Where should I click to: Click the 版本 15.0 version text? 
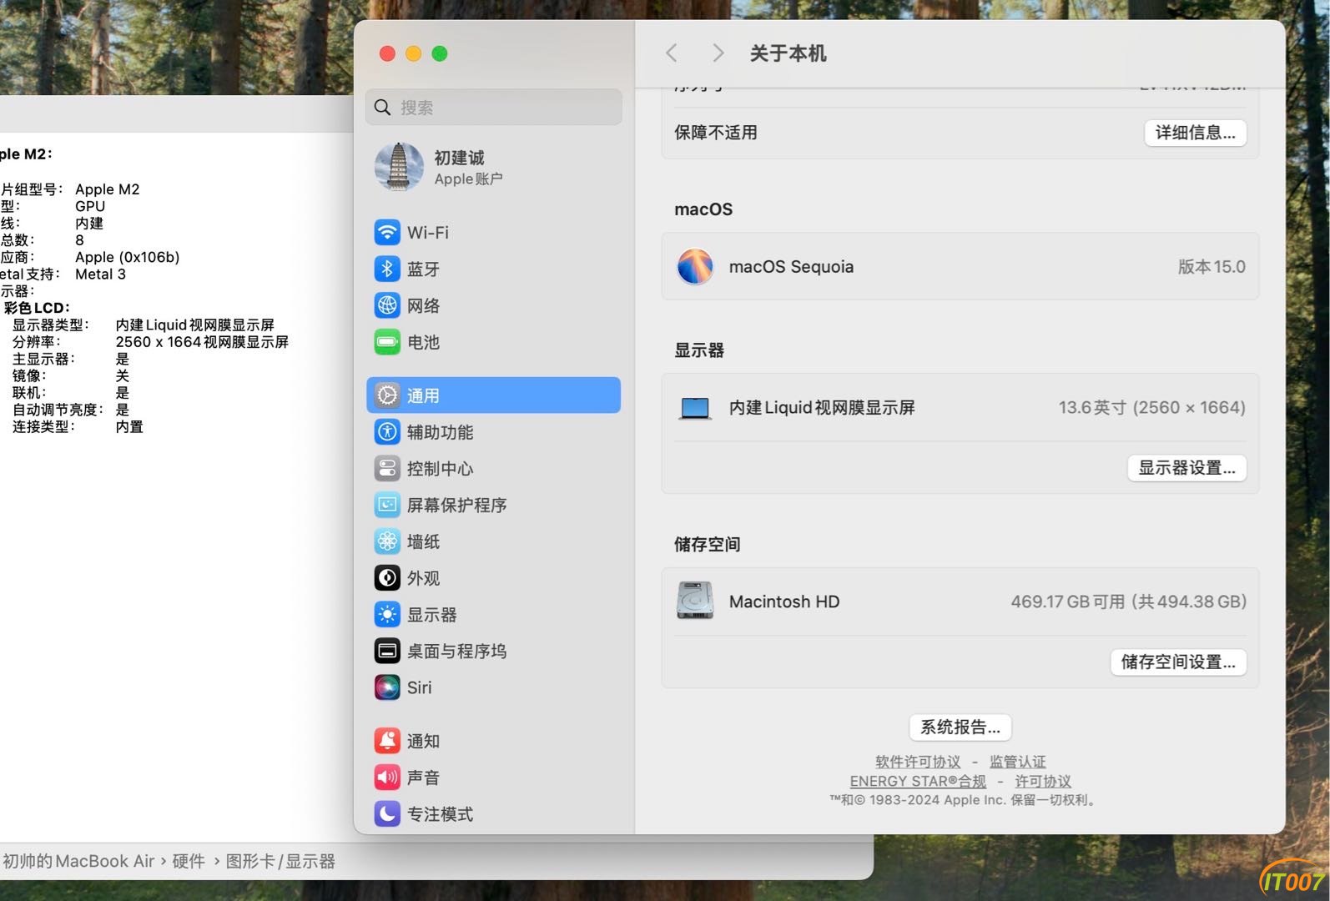pyautogui.click(x=1212, y=267)
